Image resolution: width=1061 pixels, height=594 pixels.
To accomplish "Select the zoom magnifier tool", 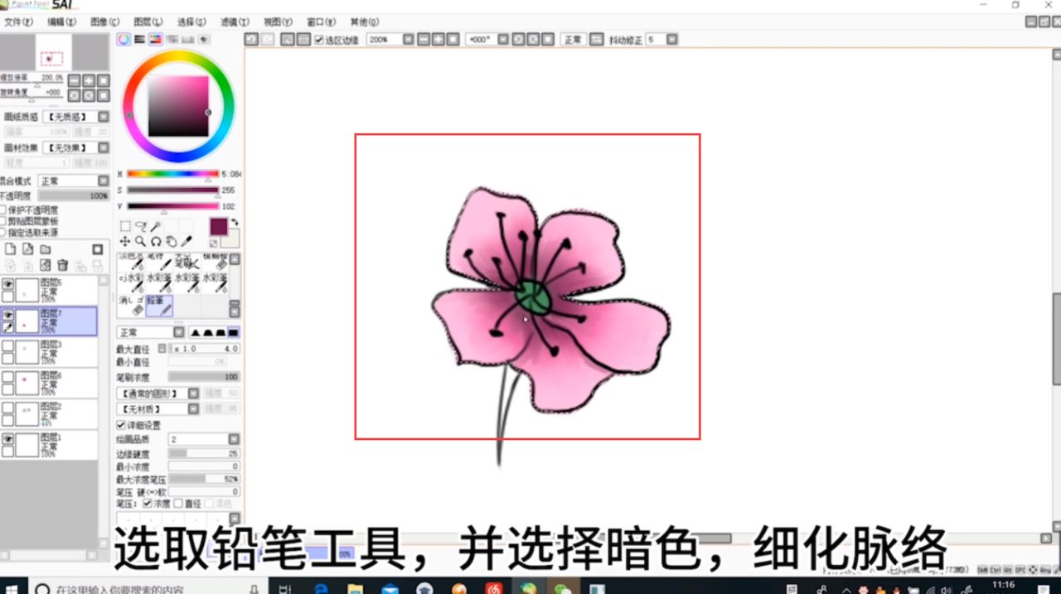I will click(140, 241).
